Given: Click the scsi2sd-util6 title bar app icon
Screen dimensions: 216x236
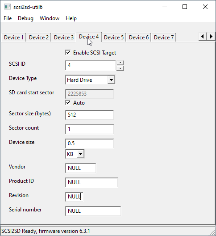Looking at the screenshot, I should (x=7, y=7).
